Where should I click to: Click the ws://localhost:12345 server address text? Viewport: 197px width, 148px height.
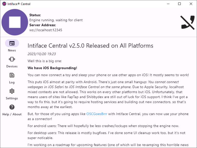pos(46,30)
